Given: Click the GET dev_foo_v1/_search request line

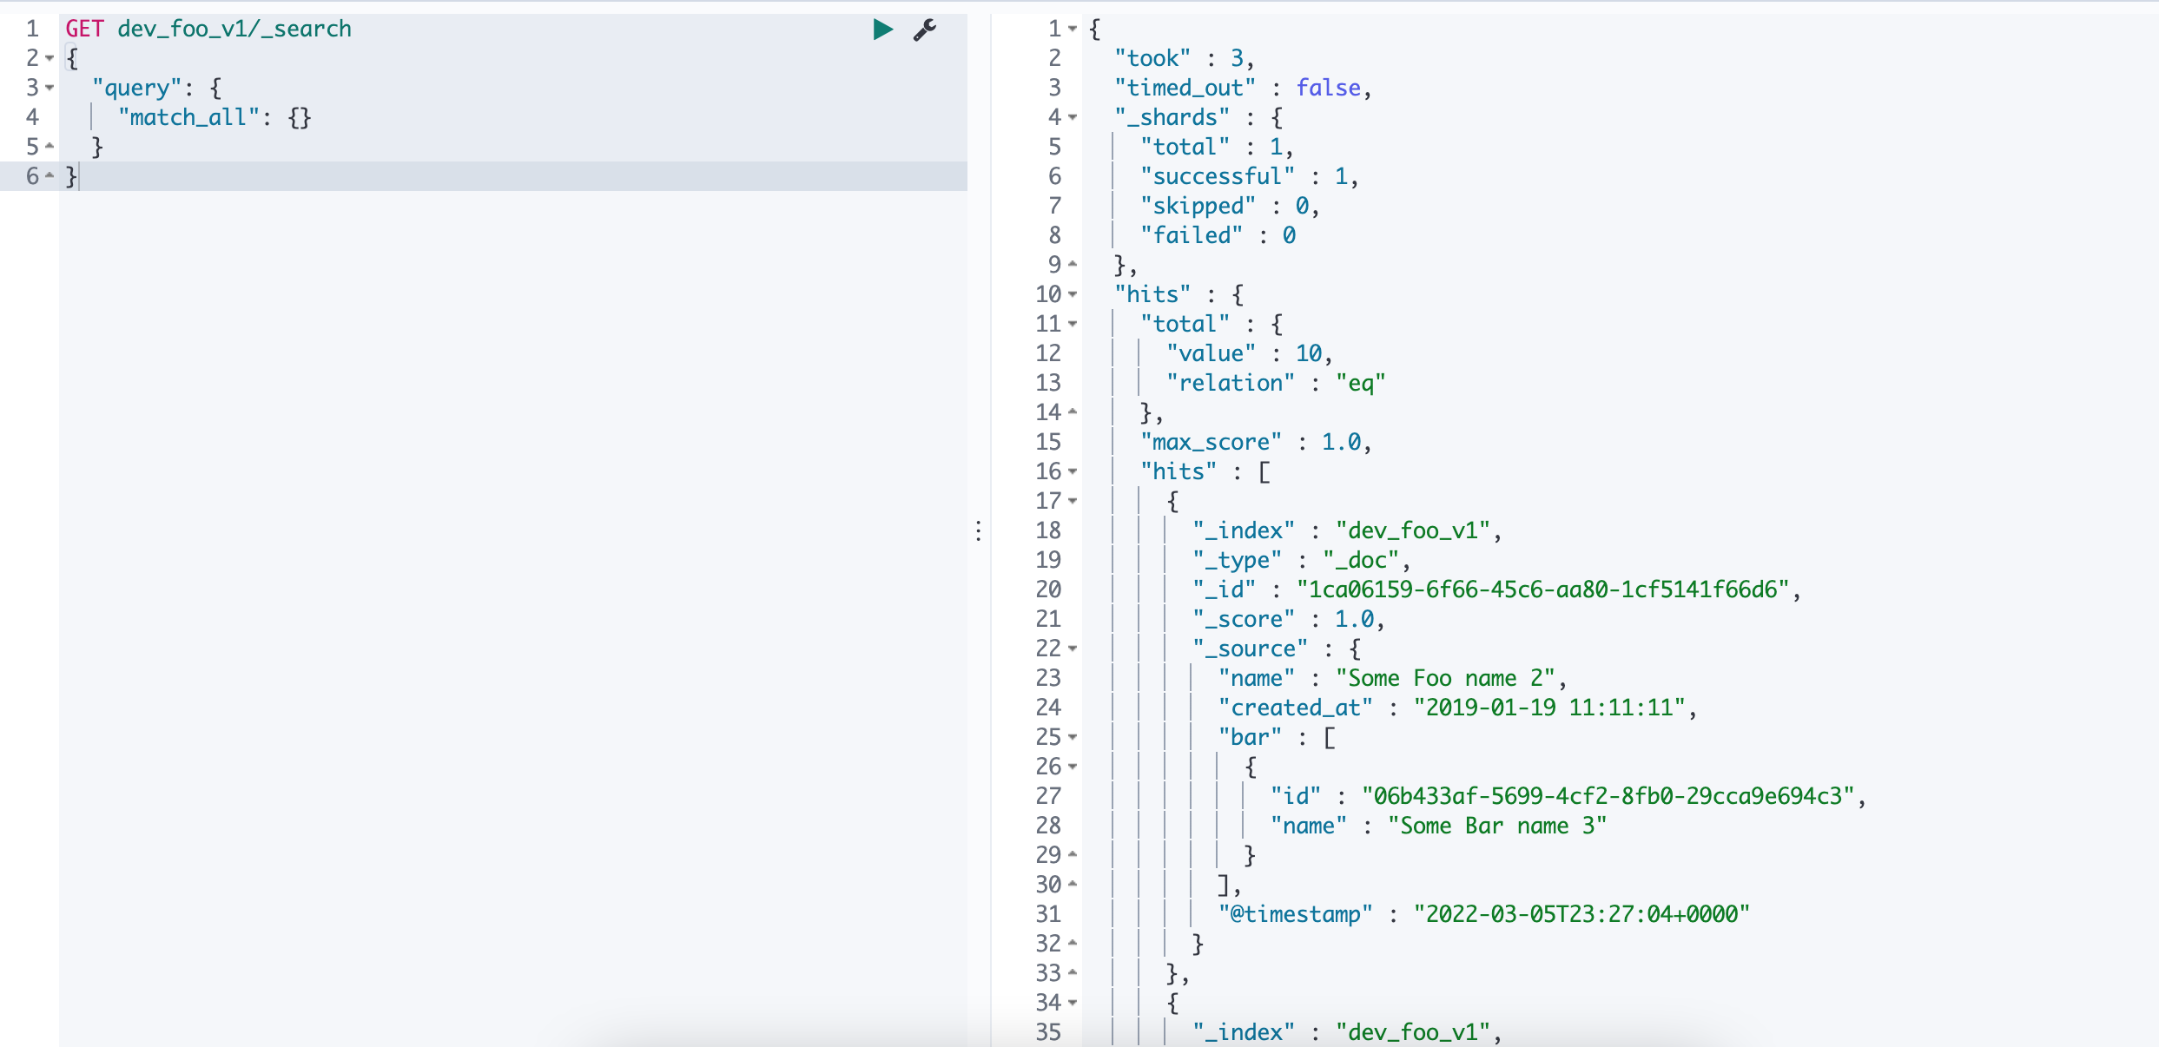Looking at the screenshot, I should click(x=208, y=30).
